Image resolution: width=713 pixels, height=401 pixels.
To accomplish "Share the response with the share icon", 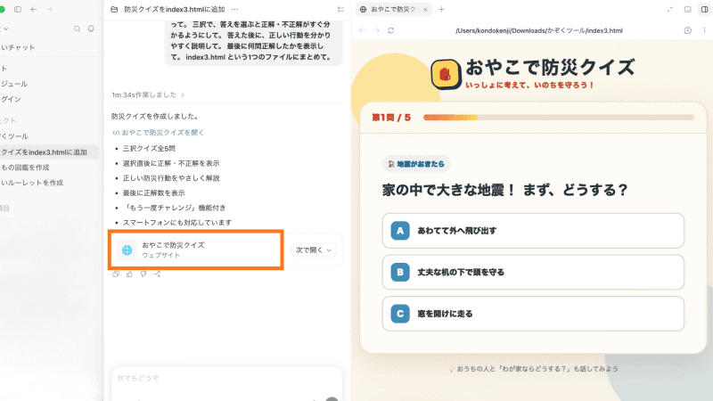I will click(158, 274).
